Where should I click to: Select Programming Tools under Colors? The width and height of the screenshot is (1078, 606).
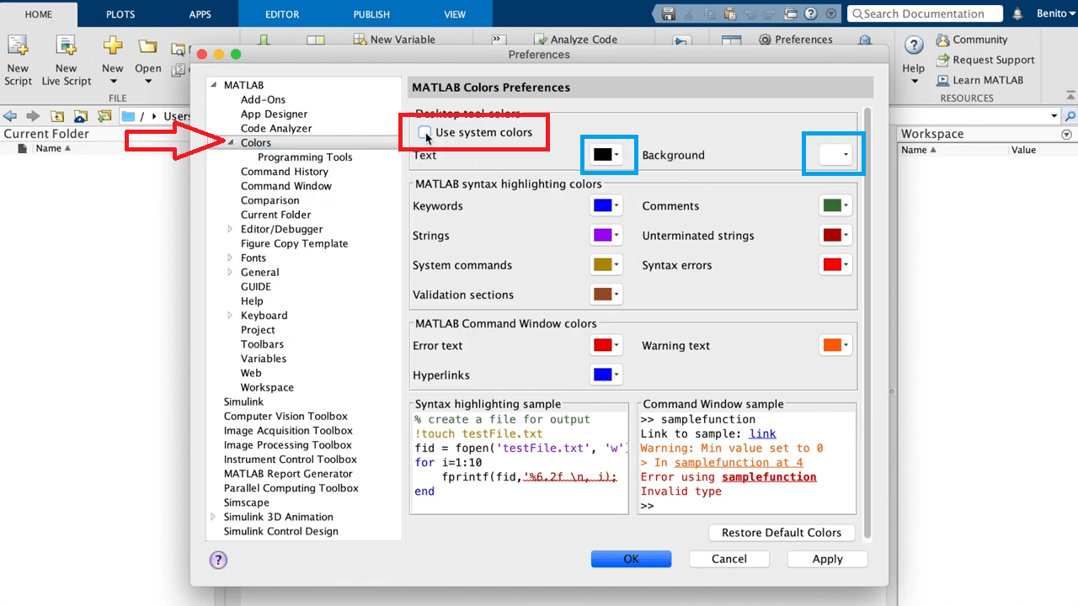click(x=305, y=157)
